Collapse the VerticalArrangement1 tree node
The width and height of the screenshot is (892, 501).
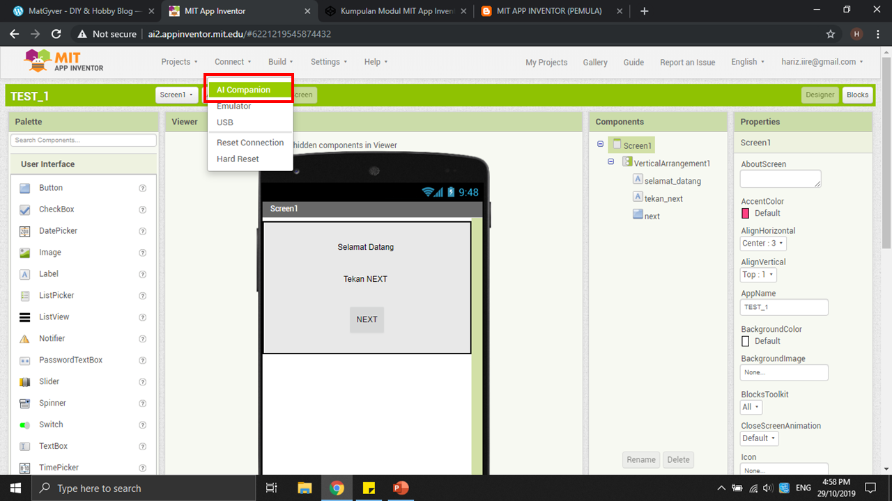(611, 162)
